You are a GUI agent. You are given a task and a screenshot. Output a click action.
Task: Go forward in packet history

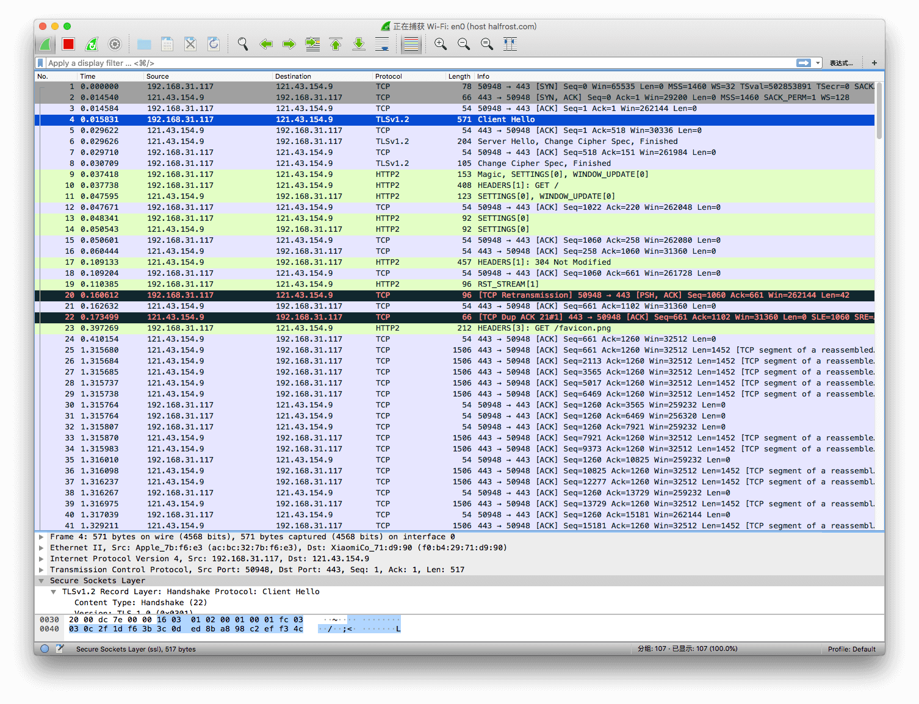pyautogui.click(x=289, y=44)
